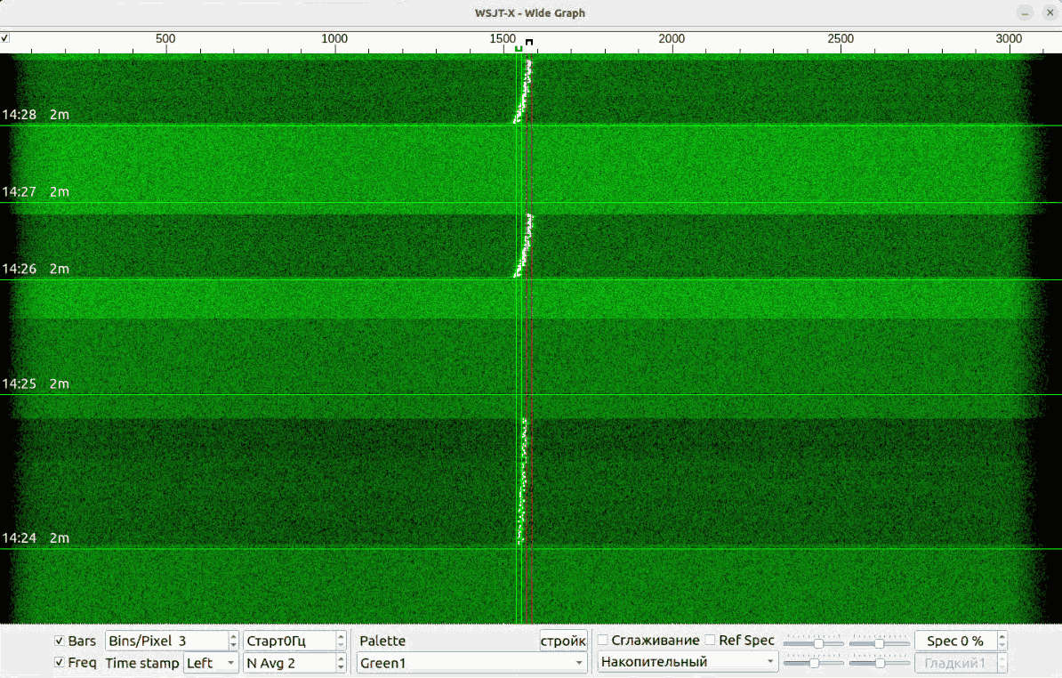Image resolution: width=1062 pixels, height=678 pixels.
Task: Increase Bins/Pixel with up arrow
Action: click(234, 636)
